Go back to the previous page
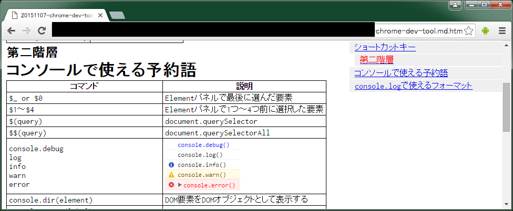Image resolution: width=513 pixels, height=211 pixels. (x=11, y=30)
